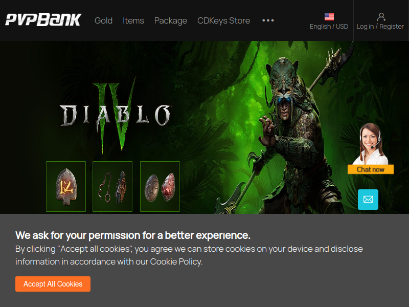Screen dimensions: 409x307
Task: Open the Gold menu
Action: pos(103,20)
